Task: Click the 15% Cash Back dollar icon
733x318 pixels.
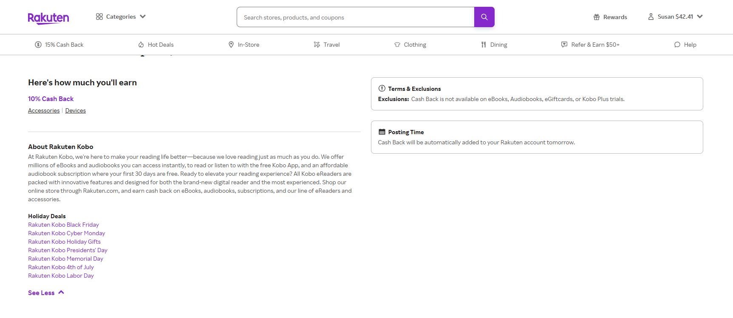Action: click(x=38, y=45)
